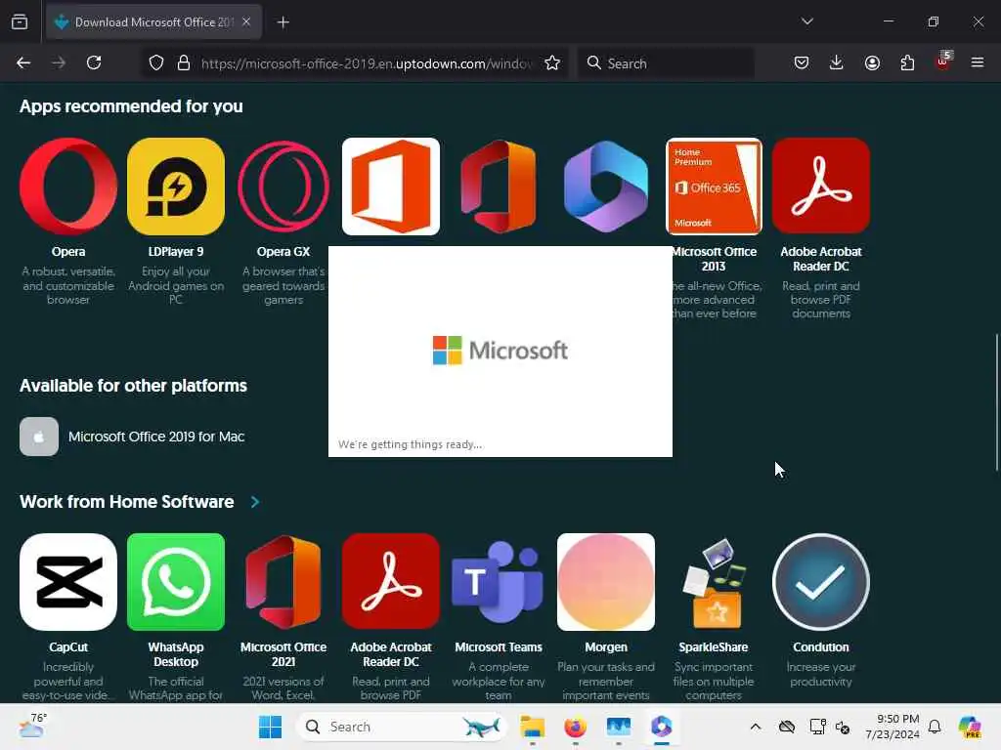Open the Opera app icon

click(68, 187)
